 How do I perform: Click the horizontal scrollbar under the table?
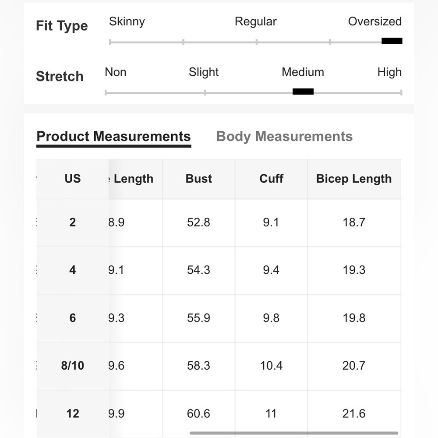click(x=293, y=433)
